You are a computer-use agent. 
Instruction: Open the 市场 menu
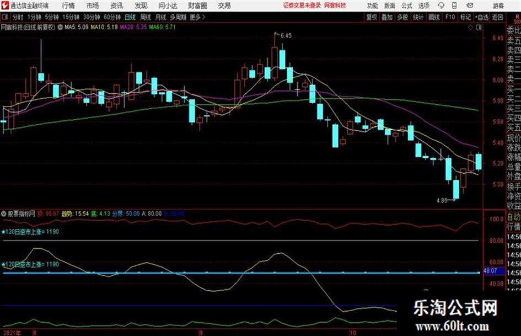[x=93, y=6]
